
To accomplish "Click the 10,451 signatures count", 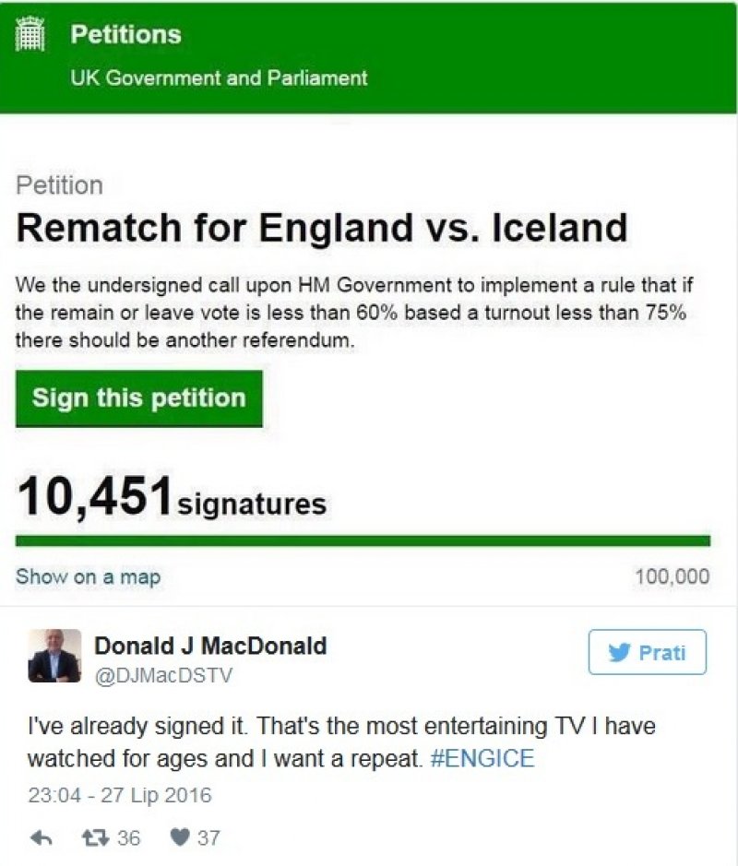I will coord(172,500).
